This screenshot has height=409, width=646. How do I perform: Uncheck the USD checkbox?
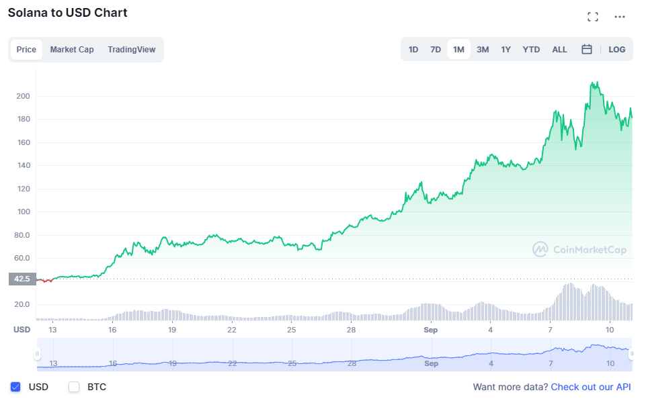(15, 387)
